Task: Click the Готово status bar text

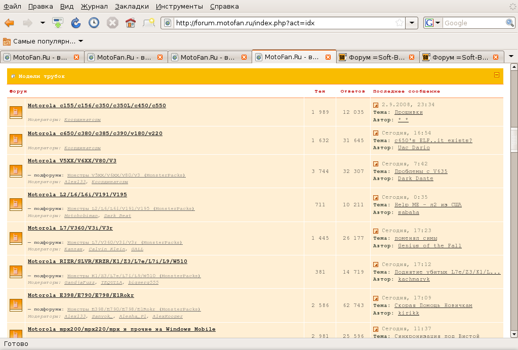Action: 16,344
